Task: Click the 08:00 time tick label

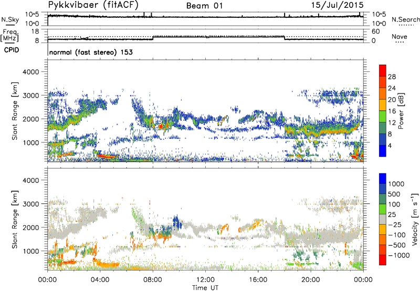Action: (x=153, y=280)
